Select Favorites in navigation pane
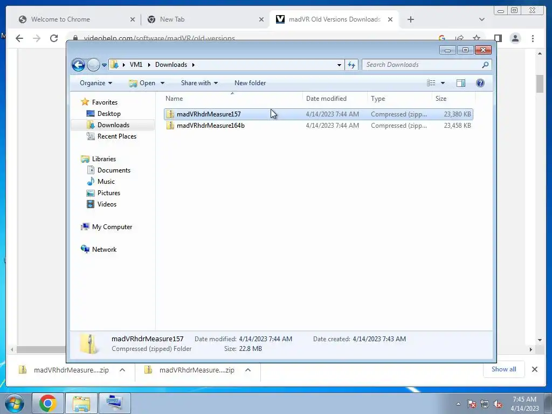The image size is (552, 414). [x=105, y=102]
